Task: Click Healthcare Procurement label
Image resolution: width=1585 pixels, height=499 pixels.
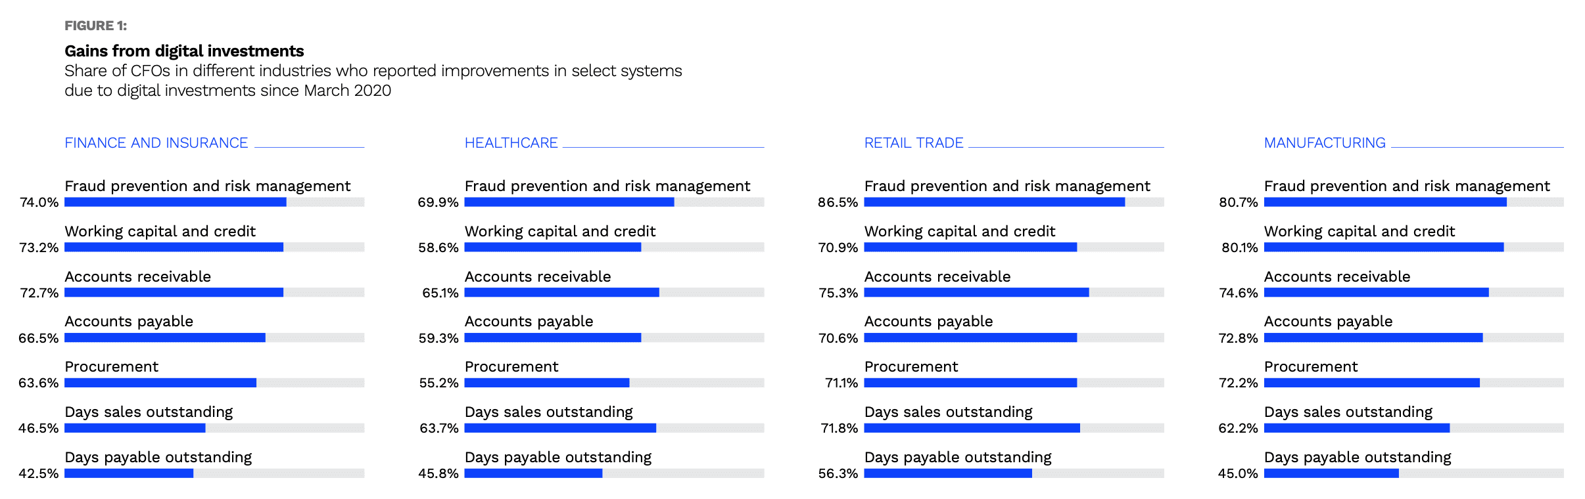Action: [x=511, y=367]
